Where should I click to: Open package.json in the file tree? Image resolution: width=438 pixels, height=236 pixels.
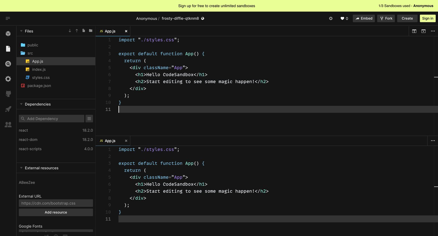(56, 86)
